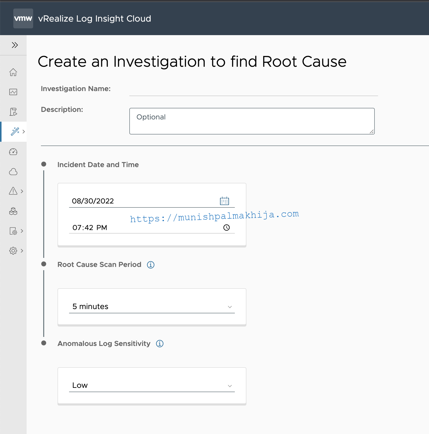This screenshot has width=429, height=434.
Task: Click the Description optional text area
Action: 252,121
